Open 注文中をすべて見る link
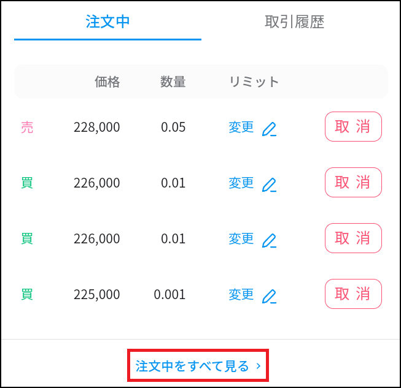Viewport: 401px width, 388px height. tap(198, 366)
